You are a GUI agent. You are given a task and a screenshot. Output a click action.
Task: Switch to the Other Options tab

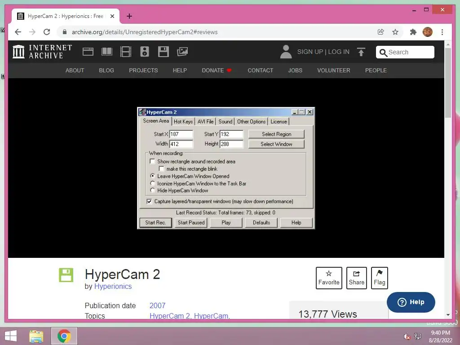(251, 121)
